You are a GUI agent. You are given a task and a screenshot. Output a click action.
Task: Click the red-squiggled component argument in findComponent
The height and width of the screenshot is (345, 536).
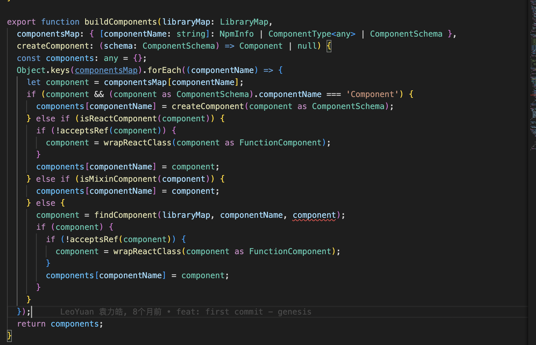[x=314, y=215]
